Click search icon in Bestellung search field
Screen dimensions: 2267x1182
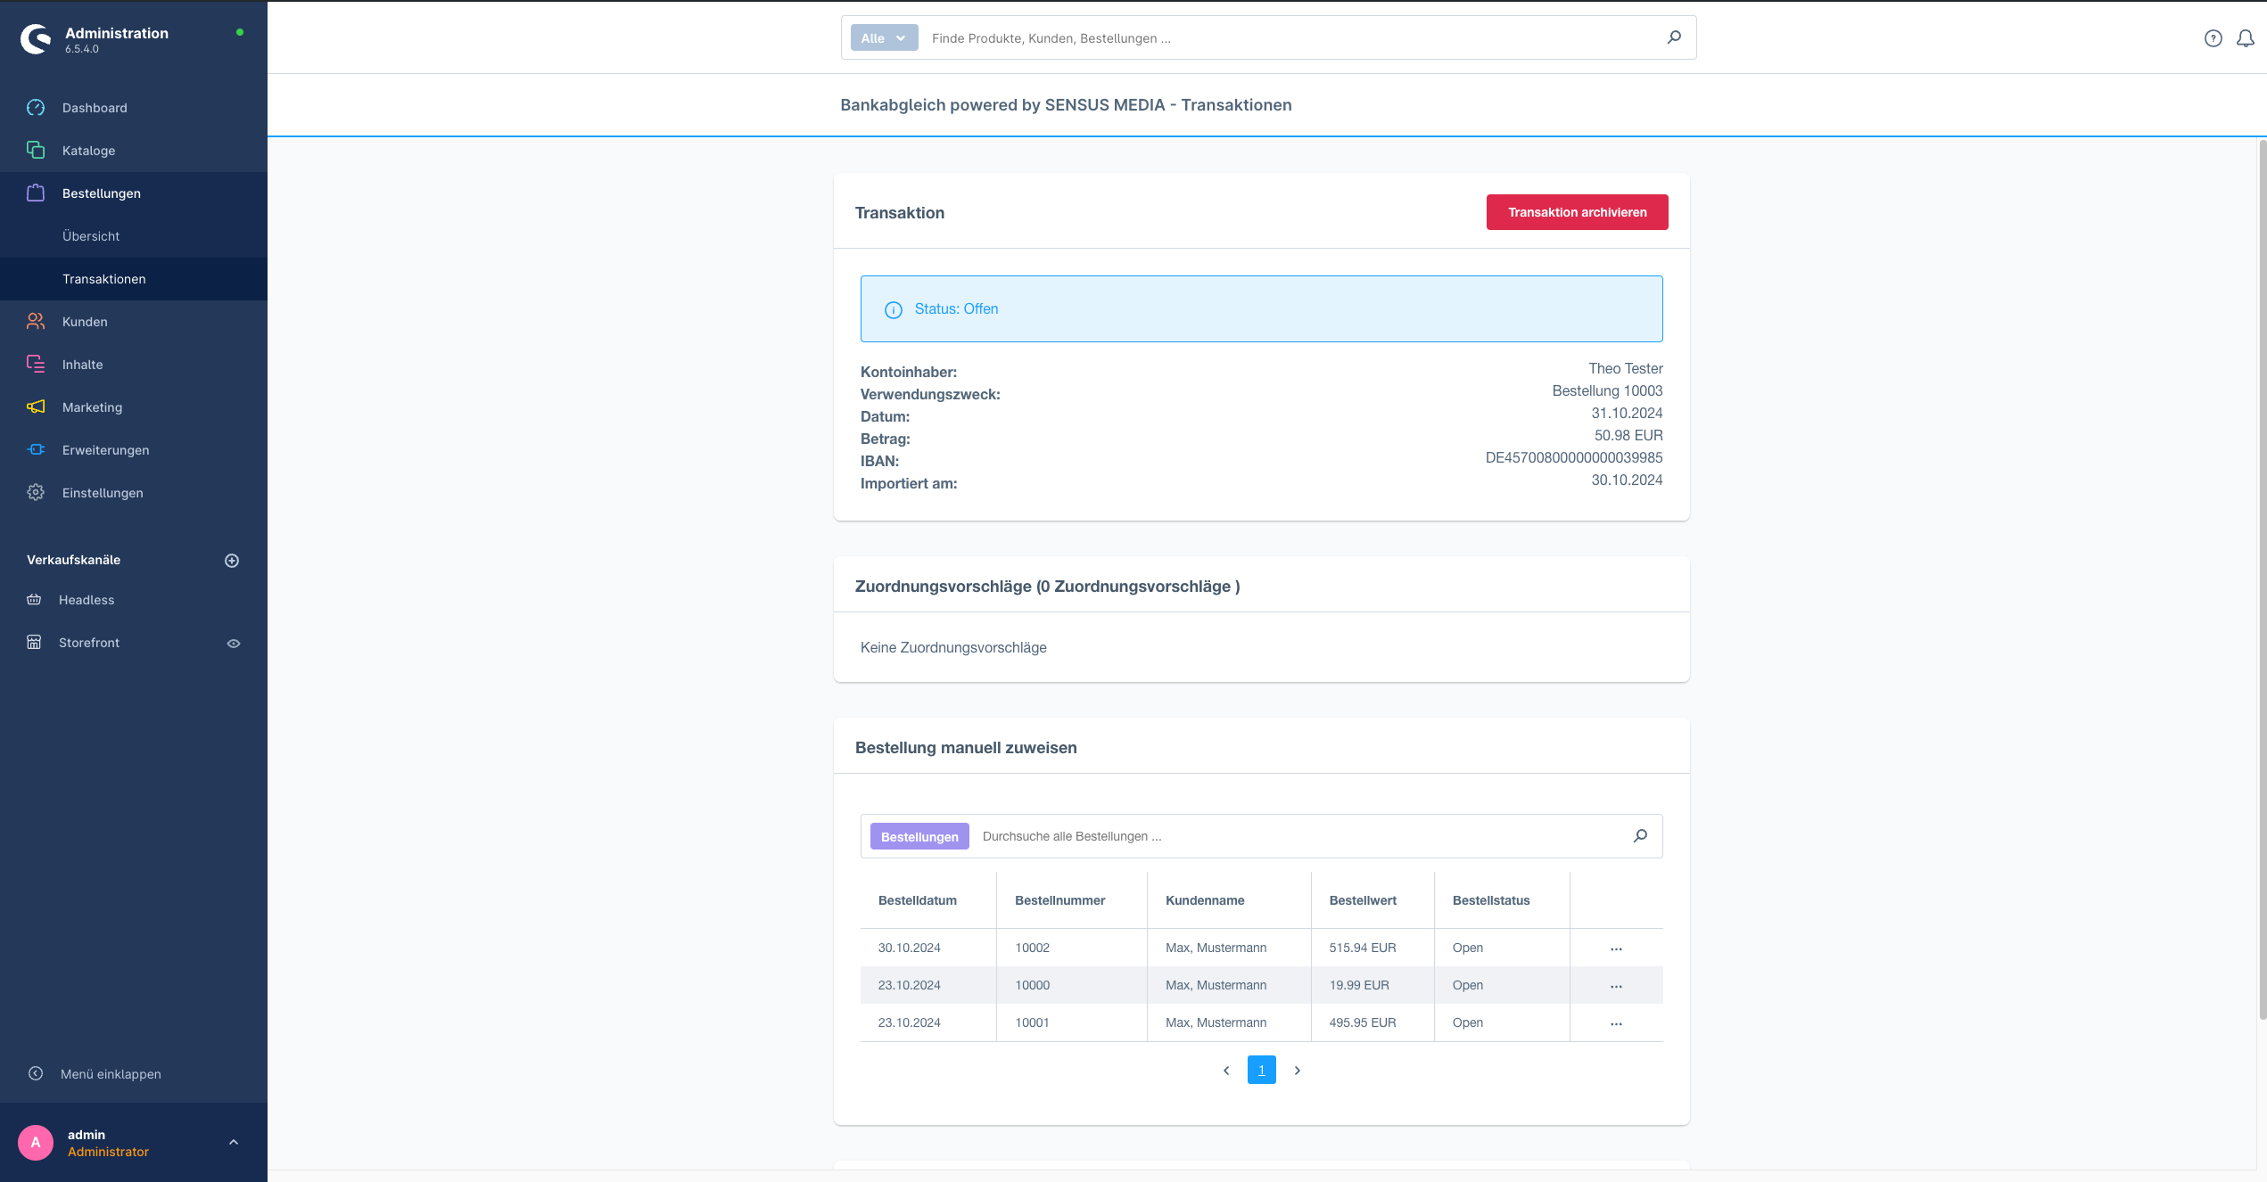point(1640,836)
